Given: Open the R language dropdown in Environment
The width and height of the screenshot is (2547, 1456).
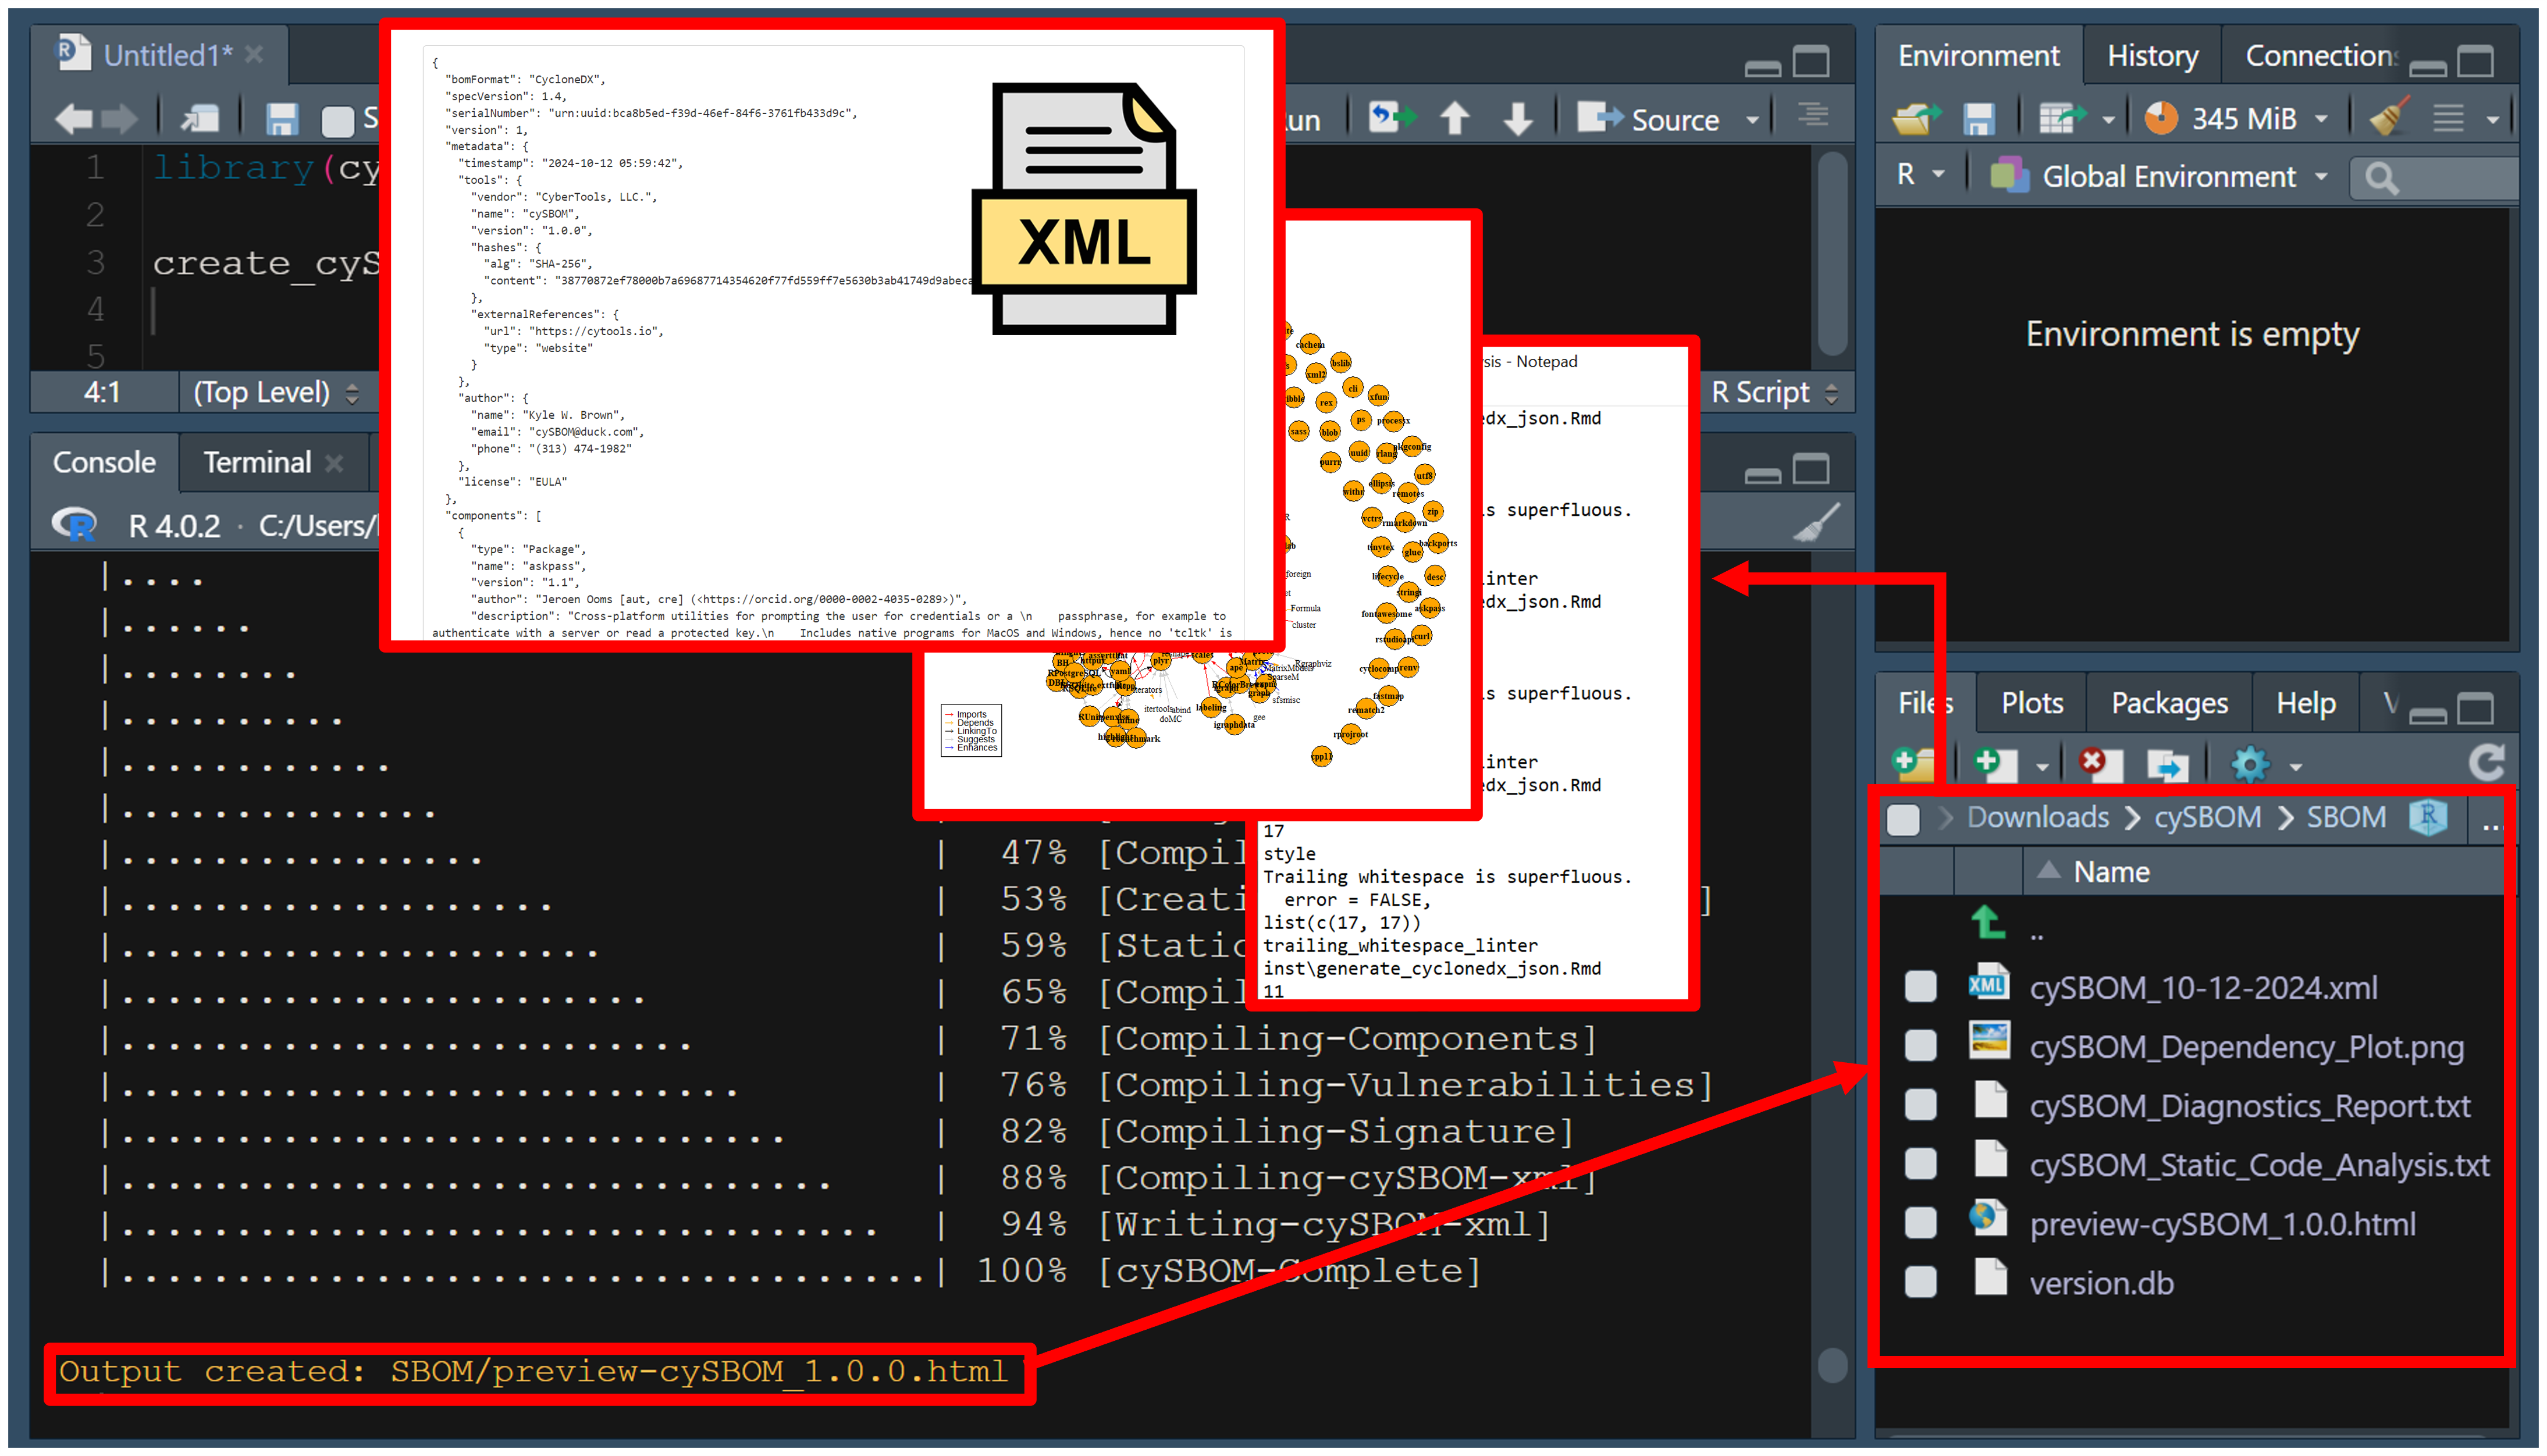Looking at the screenshot, I should (x=1920, y=175).
